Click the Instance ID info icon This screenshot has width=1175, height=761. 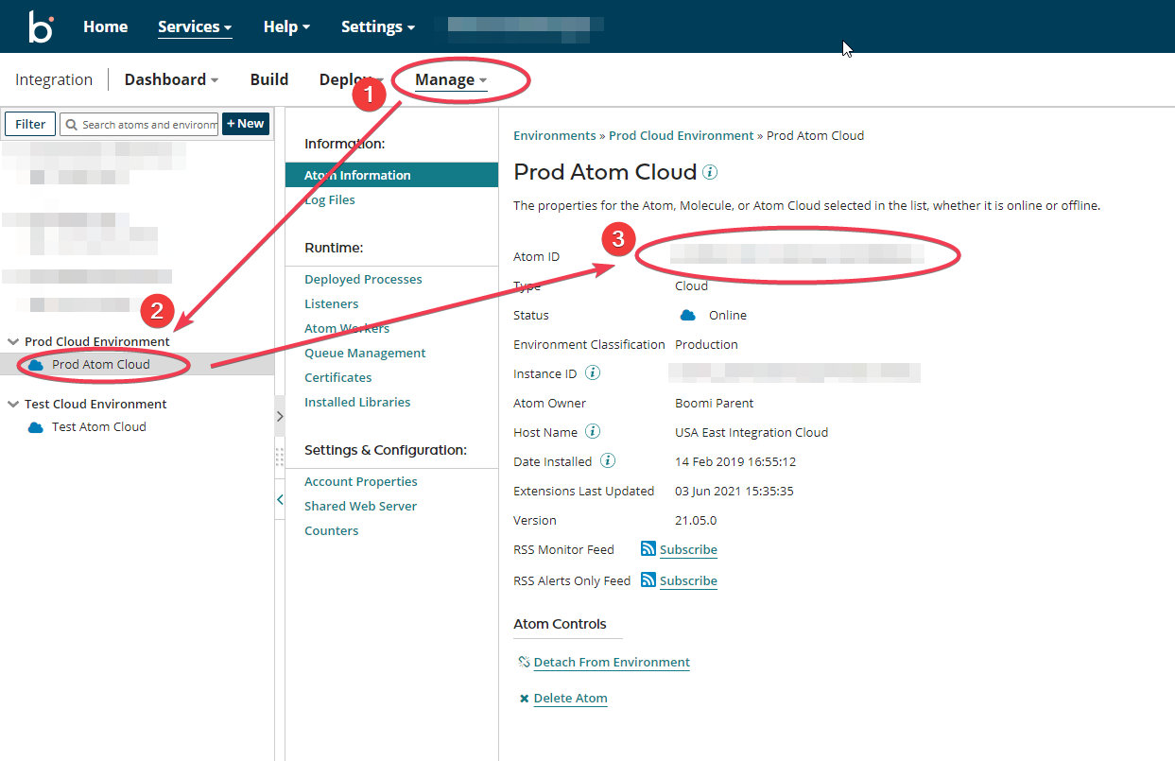[x=593, y=373]
